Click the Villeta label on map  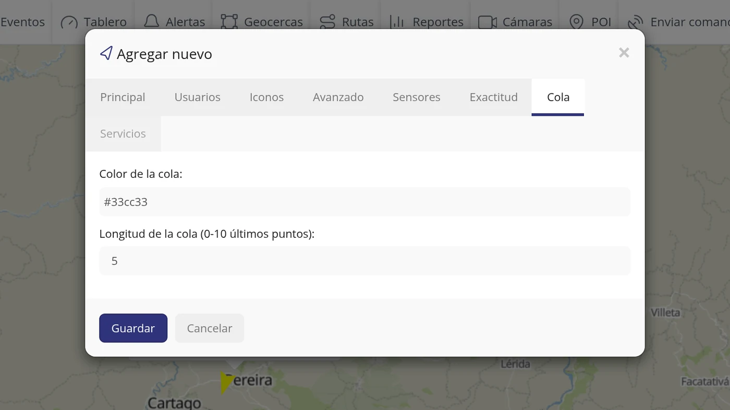tap(665, 312)
